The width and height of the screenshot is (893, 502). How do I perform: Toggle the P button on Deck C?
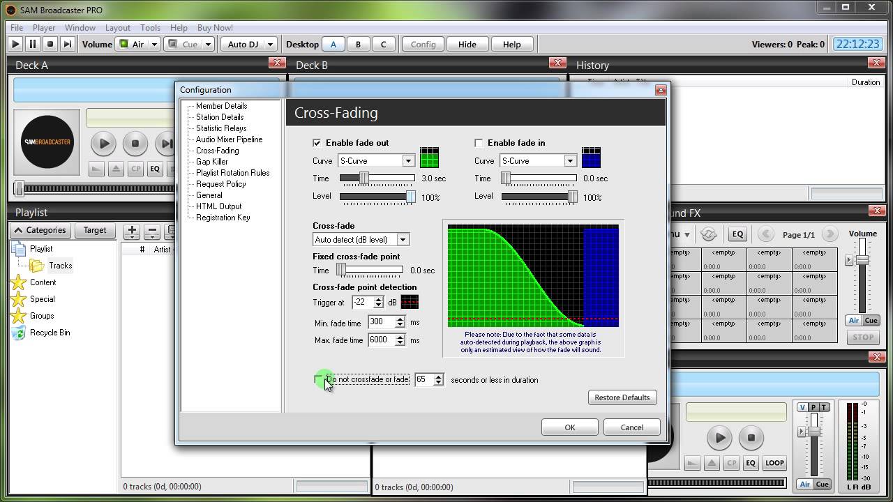coord(813,407)
